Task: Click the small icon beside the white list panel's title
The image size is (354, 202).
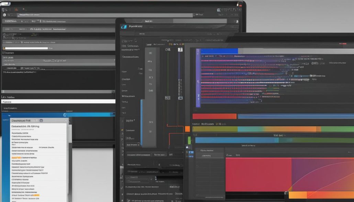Action: pyautogui.click(x=41, y=121)
